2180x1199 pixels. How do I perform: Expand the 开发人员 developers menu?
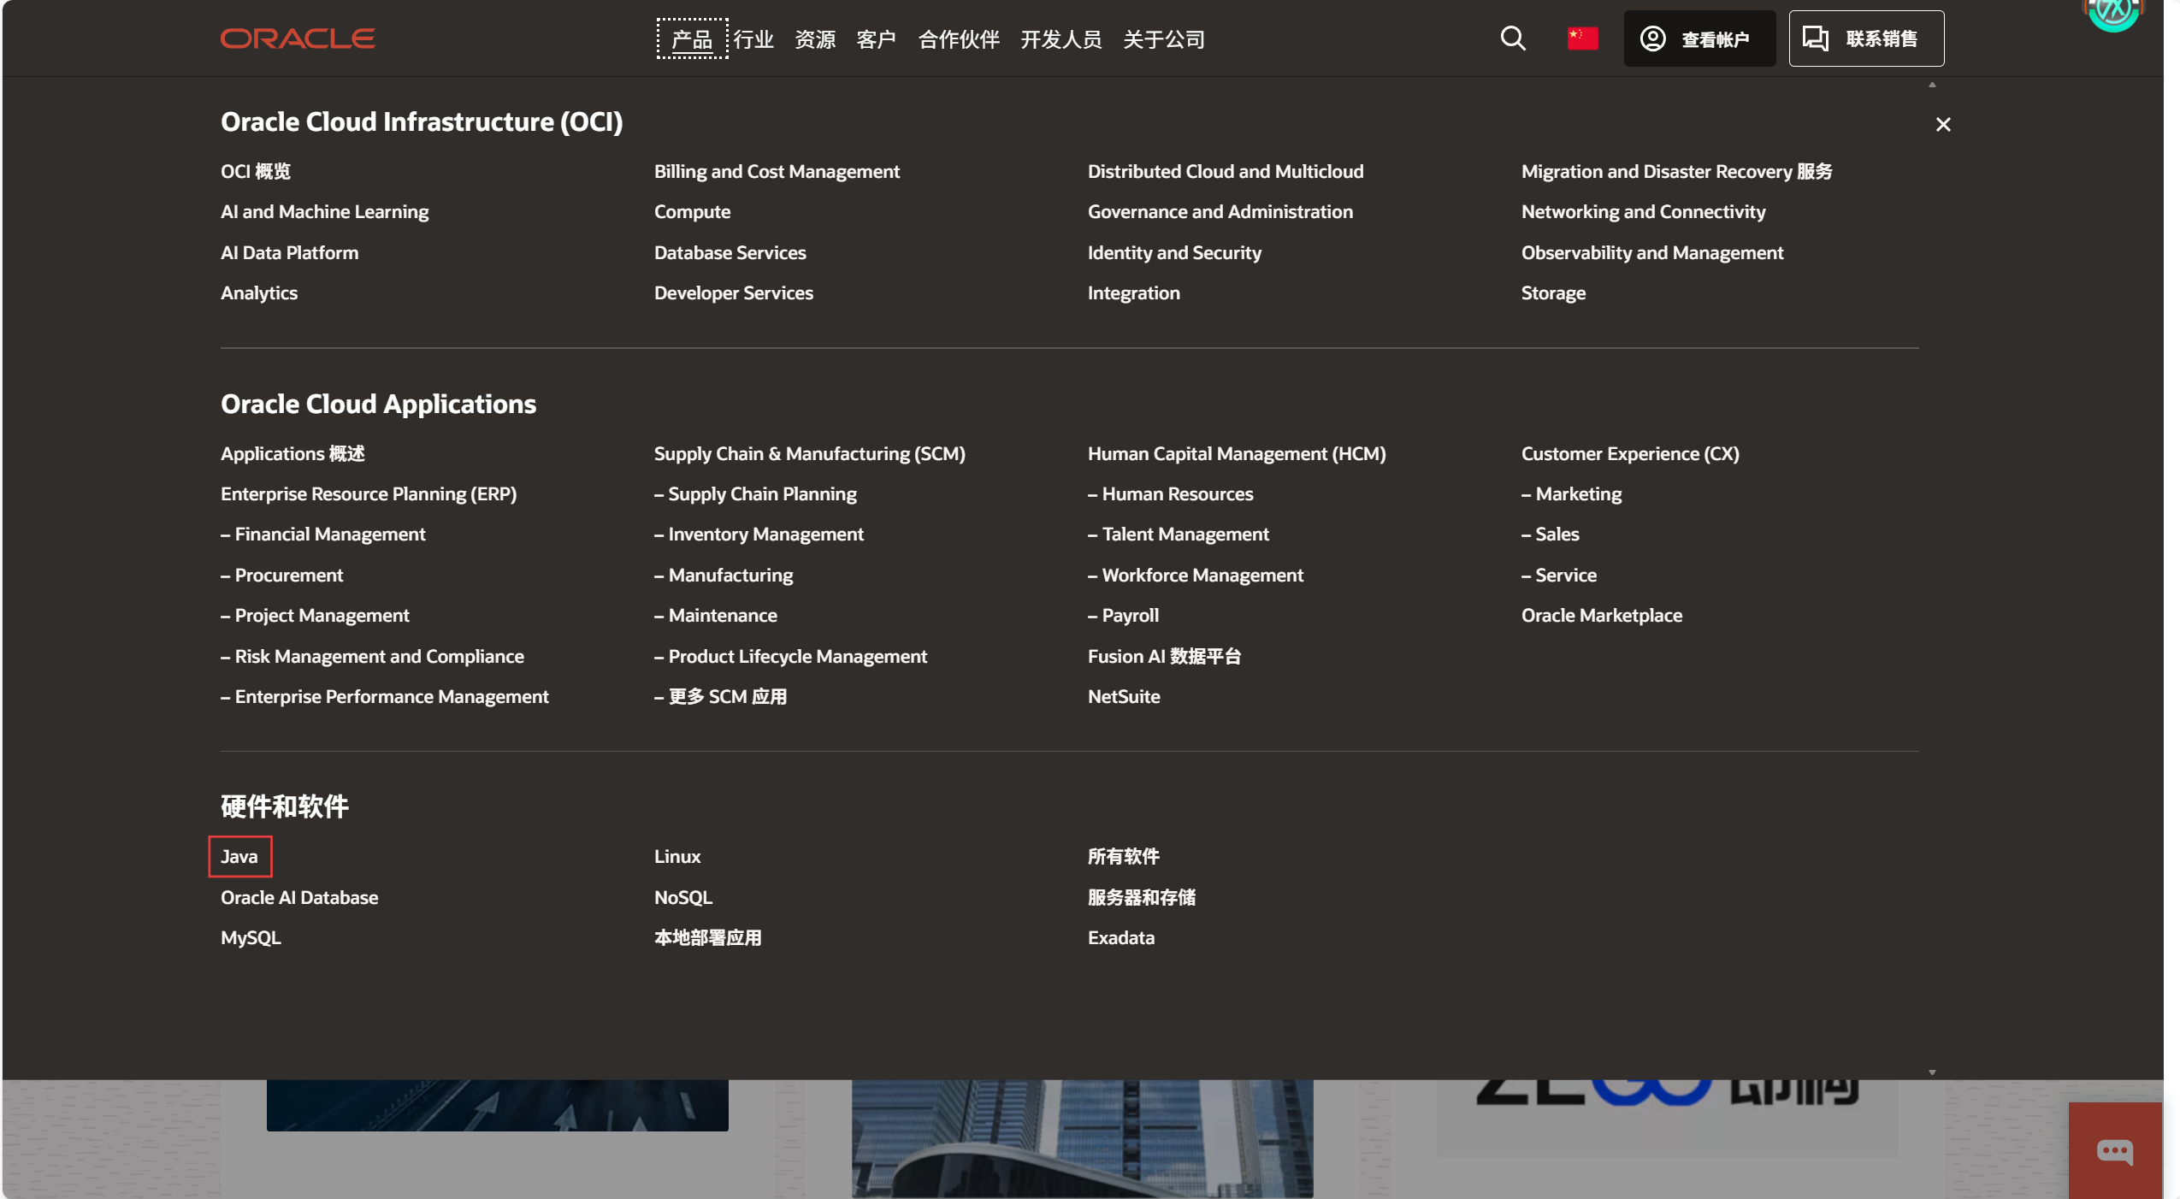[x=1060, y=39]
